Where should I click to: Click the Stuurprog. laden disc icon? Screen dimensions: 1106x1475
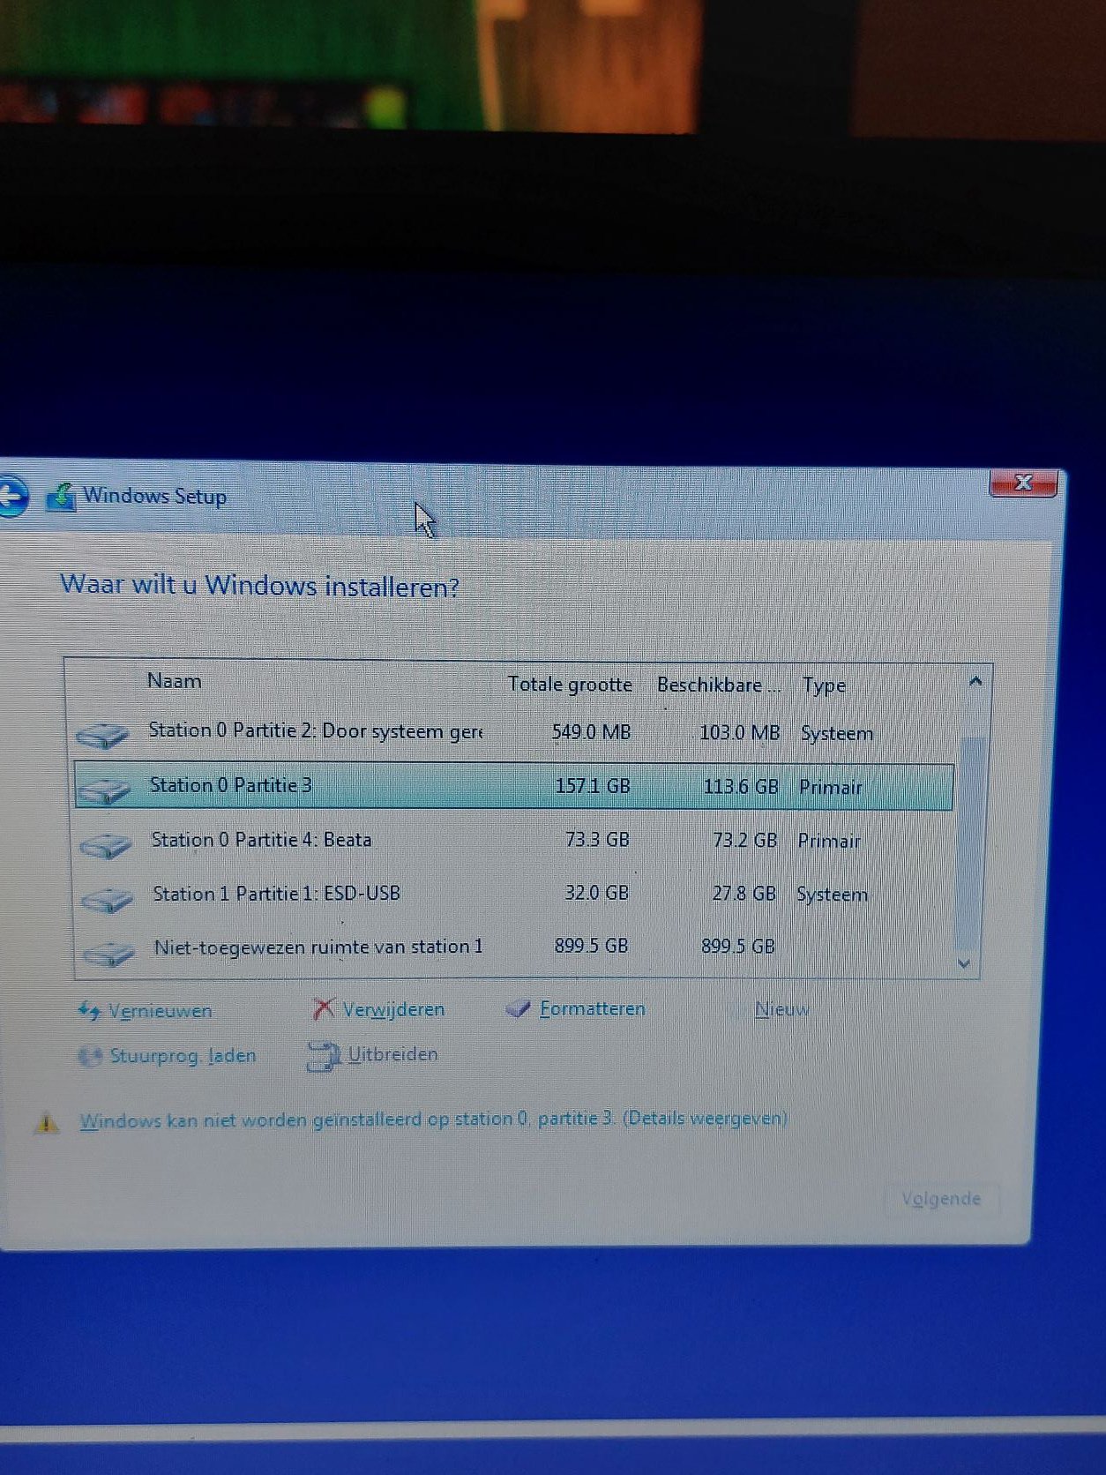coord(90,1056)
